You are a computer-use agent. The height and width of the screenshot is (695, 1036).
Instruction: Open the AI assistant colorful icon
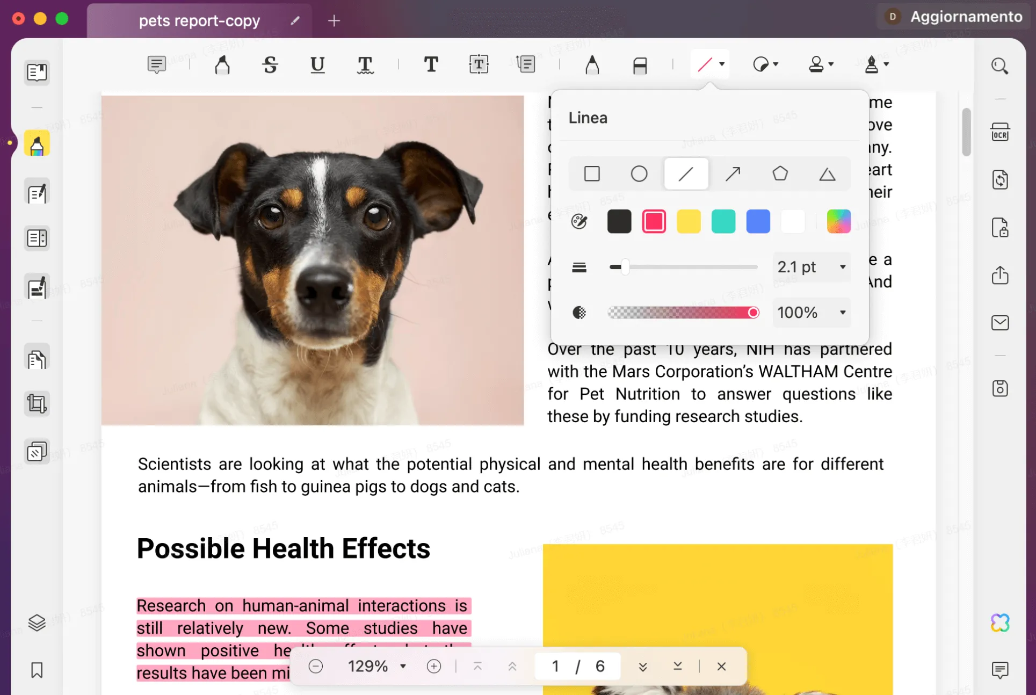[x=999, y=622]
